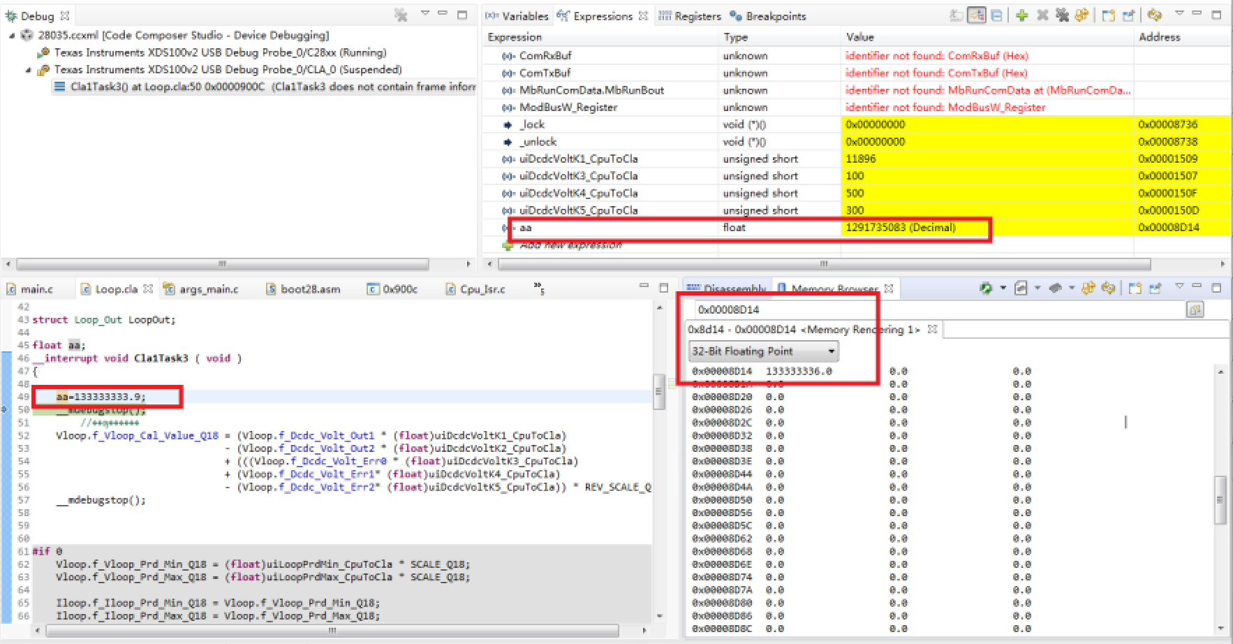Open the main.c editor tab
1233x644 pixels.
tap(30, 289)
